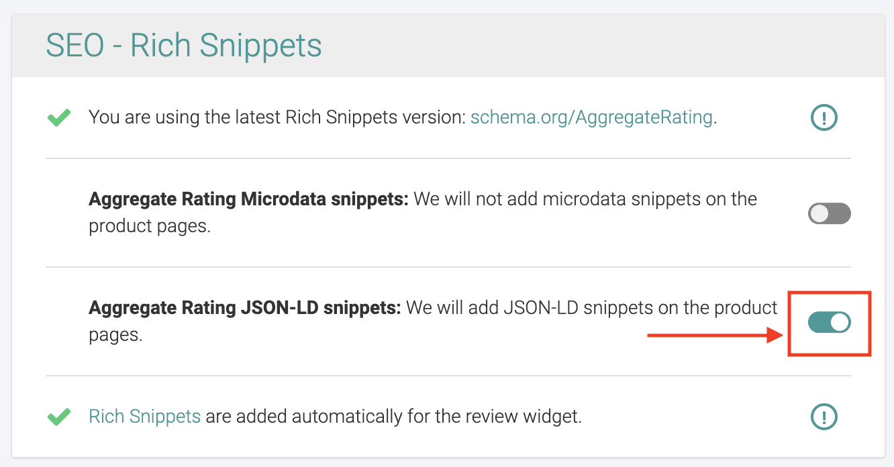Click the white knob of the Microdata switch
The width and height of the screenshot is (894, 467).
[x=819, y=214]
